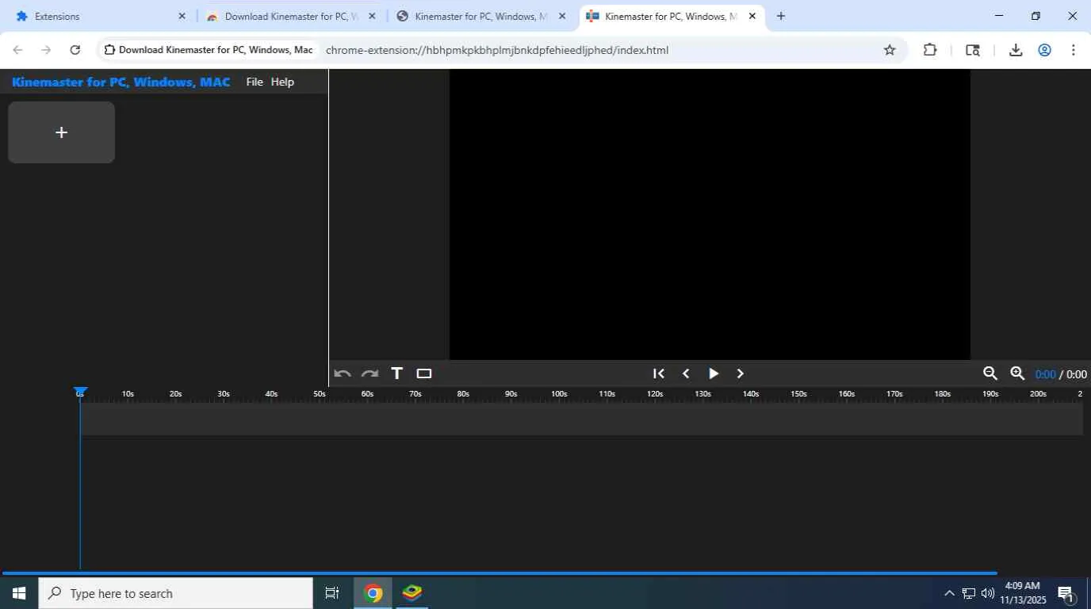Go back to the previous page
Viewport: 1091px width, 609px height.
(17, 50)
